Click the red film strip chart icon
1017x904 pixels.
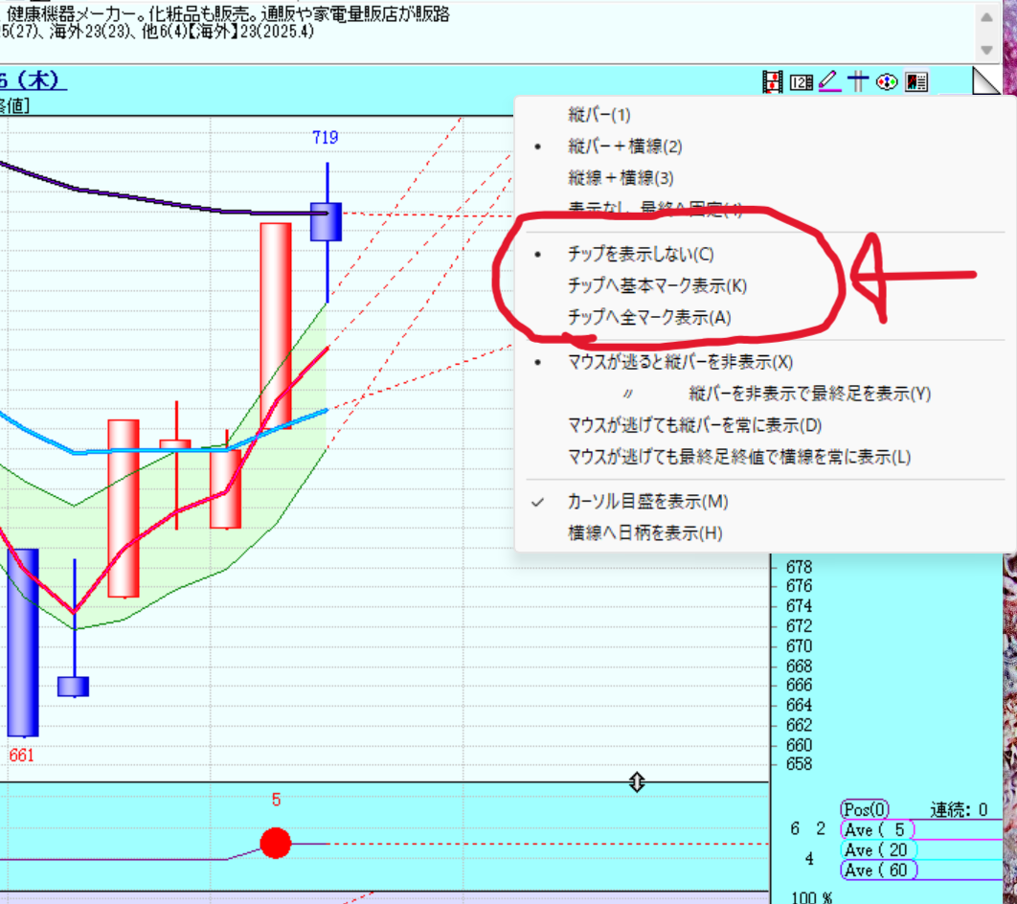[772, 82]
